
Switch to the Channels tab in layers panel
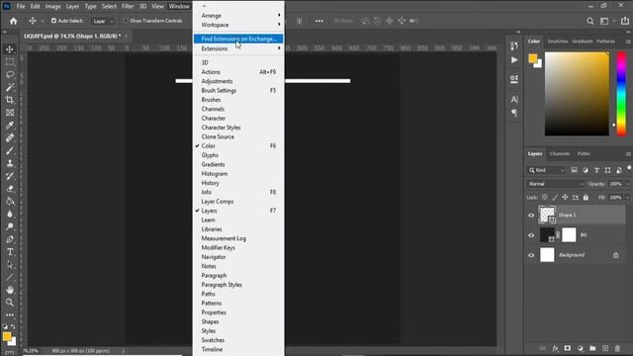[x=560, y=154]
